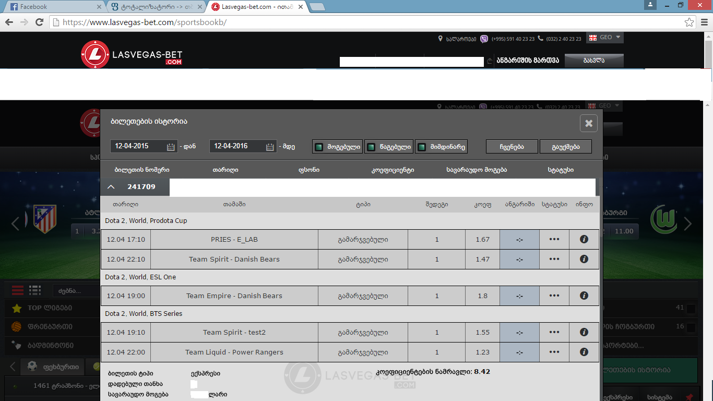Open status dots for Team Spirit - test2
Viewport: 713px width, 401px height.
pos(554,332)
